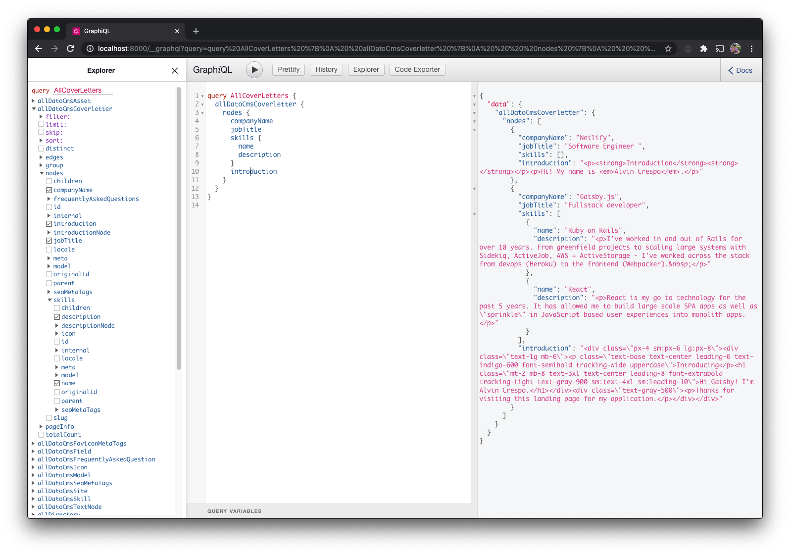The height and width of the screenshot is (555, 790).
Task: Click the Prettify button
Action: (x=289, y=70)
